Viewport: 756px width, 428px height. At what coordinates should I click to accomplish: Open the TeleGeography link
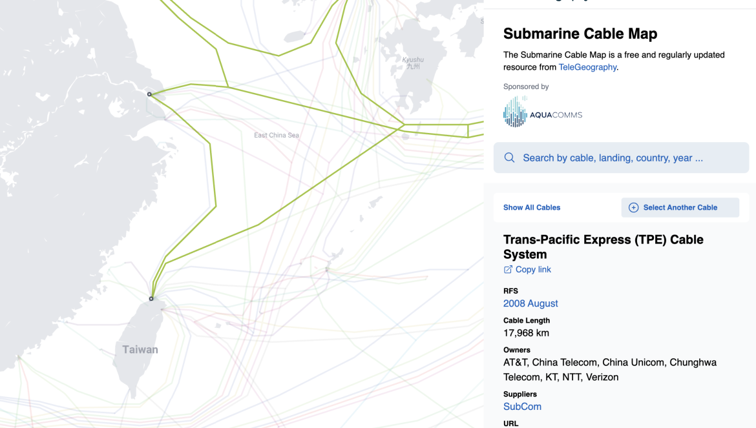coord(587,67)
